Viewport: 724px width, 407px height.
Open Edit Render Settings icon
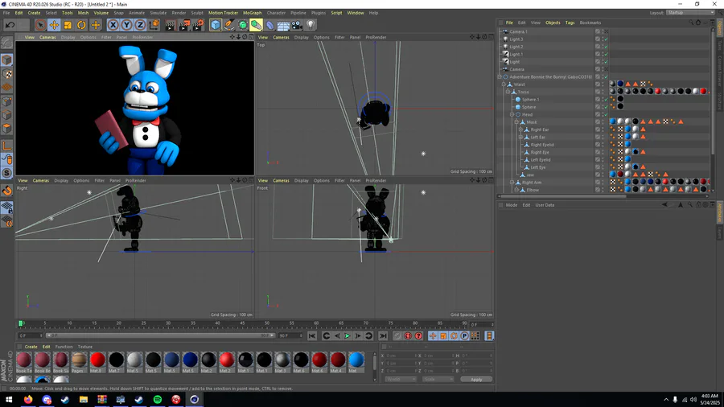(x=198, y=25)
